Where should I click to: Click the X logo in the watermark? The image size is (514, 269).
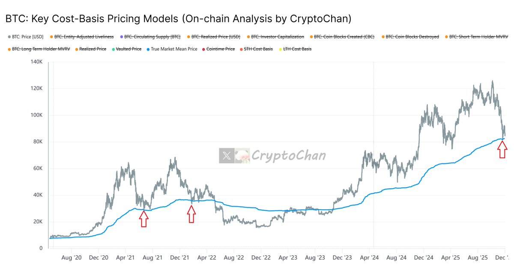[x=227, y=156]
